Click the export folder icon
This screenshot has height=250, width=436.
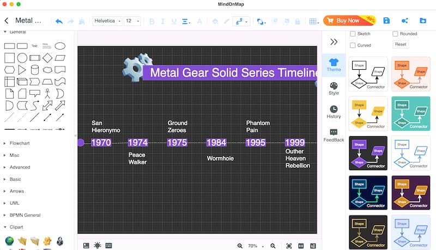(423, 21)
